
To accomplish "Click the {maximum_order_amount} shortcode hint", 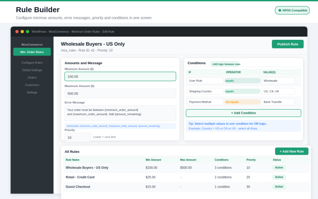I will [123, 126].
